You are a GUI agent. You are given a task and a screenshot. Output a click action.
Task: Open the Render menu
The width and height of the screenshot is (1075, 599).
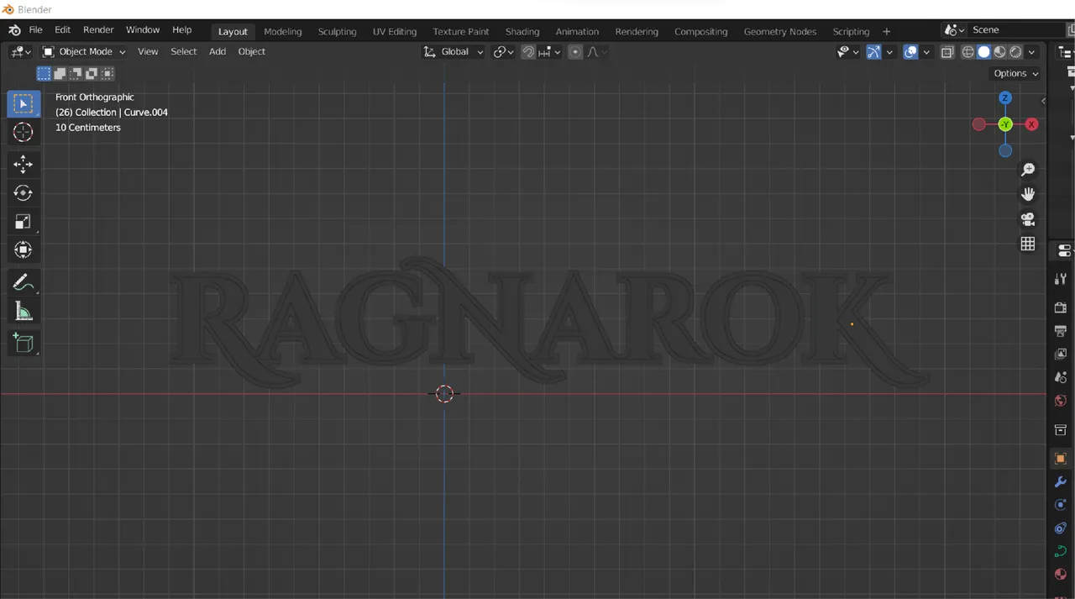(98, 30)
